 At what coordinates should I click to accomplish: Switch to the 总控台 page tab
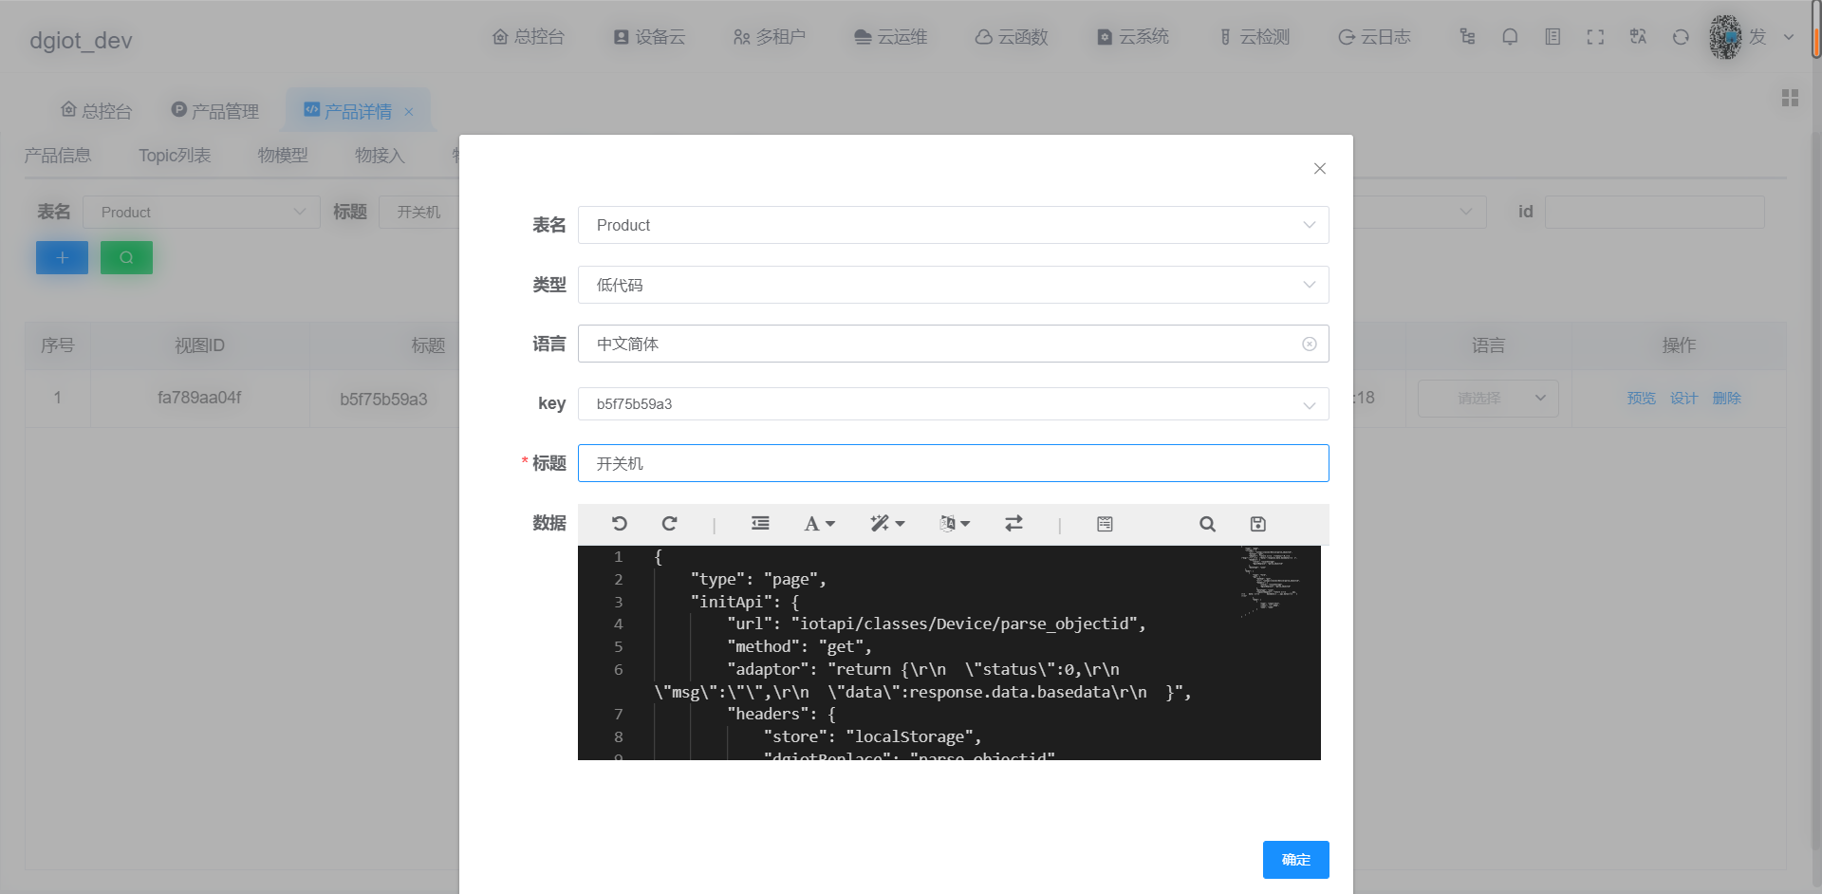pos(96,111)
